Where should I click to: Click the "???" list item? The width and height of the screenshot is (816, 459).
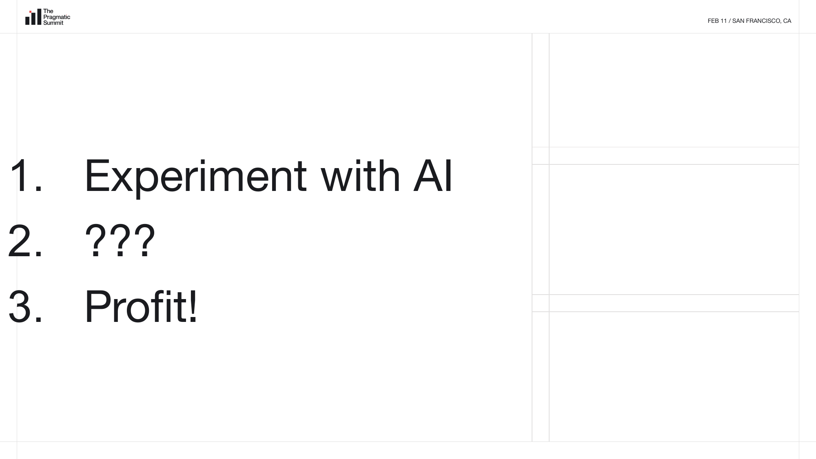[x=120, y=241]
